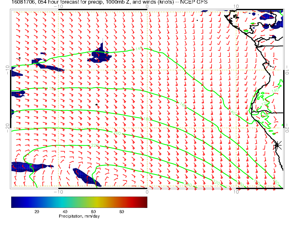The width and height of the screenshot is (292, 225).
Task: Click the 20 tick label under the colorbar
Action: [x=36, y=211]
